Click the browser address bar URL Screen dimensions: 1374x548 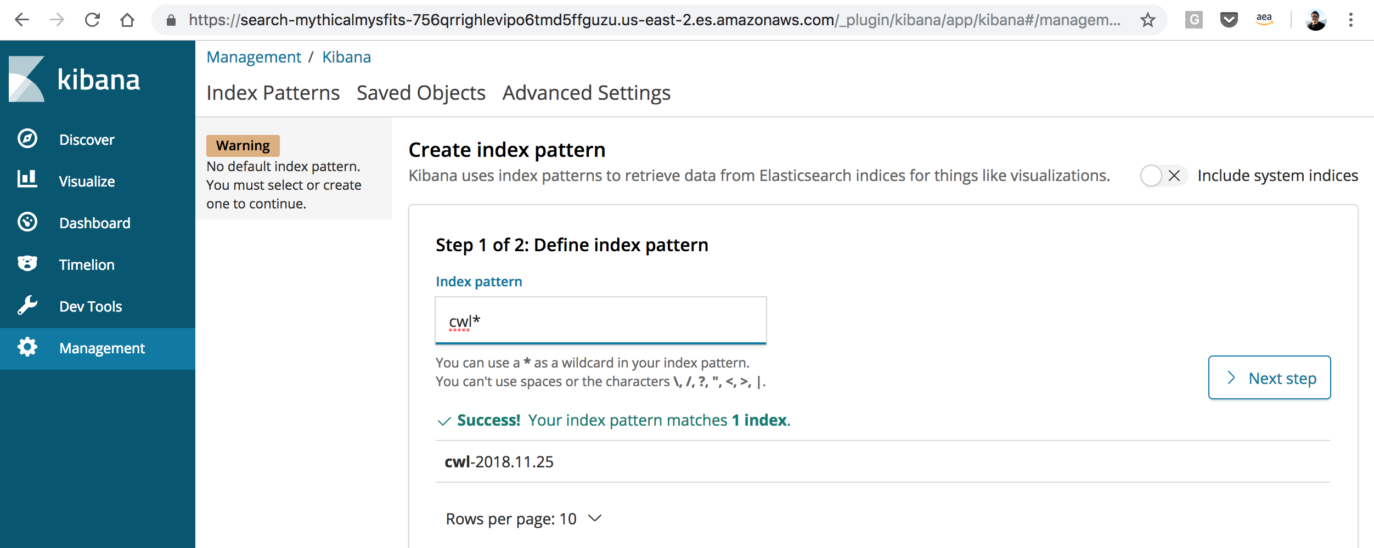(x=654, y=20)
